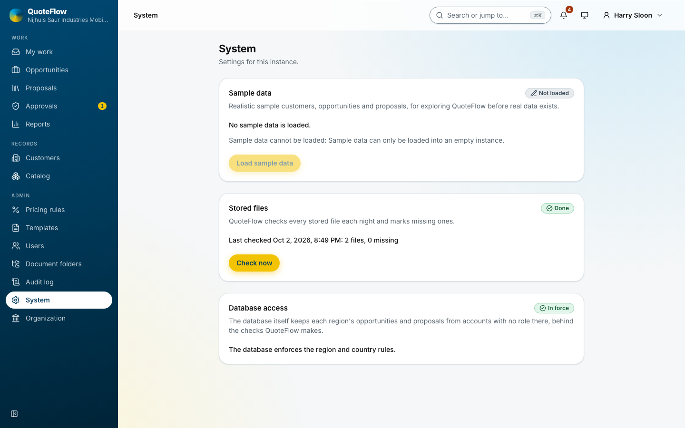Open the Opportunities page
Viewport: 685px width, 428px height.
point(59,70)
